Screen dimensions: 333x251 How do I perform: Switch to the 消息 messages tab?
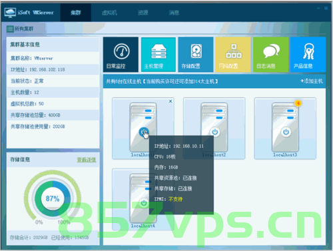coord(174,13)
